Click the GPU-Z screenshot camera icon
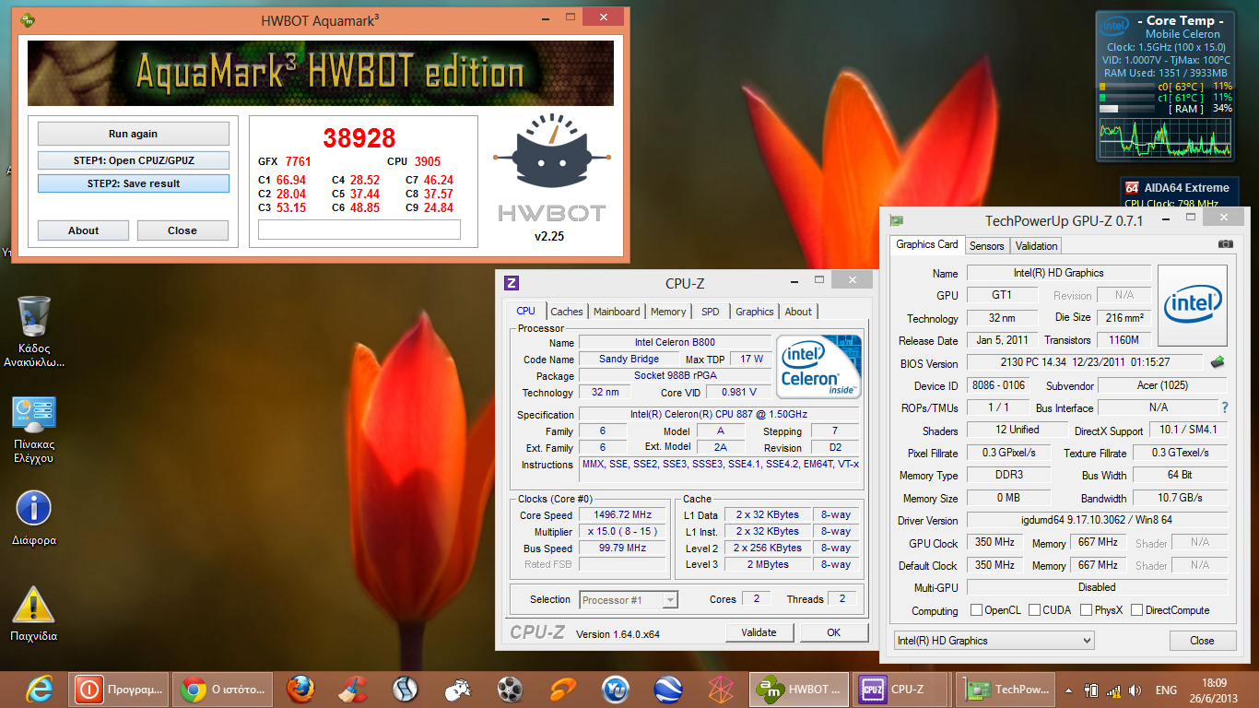Screen dimensions: 1259x708 tap(1225, 244)
